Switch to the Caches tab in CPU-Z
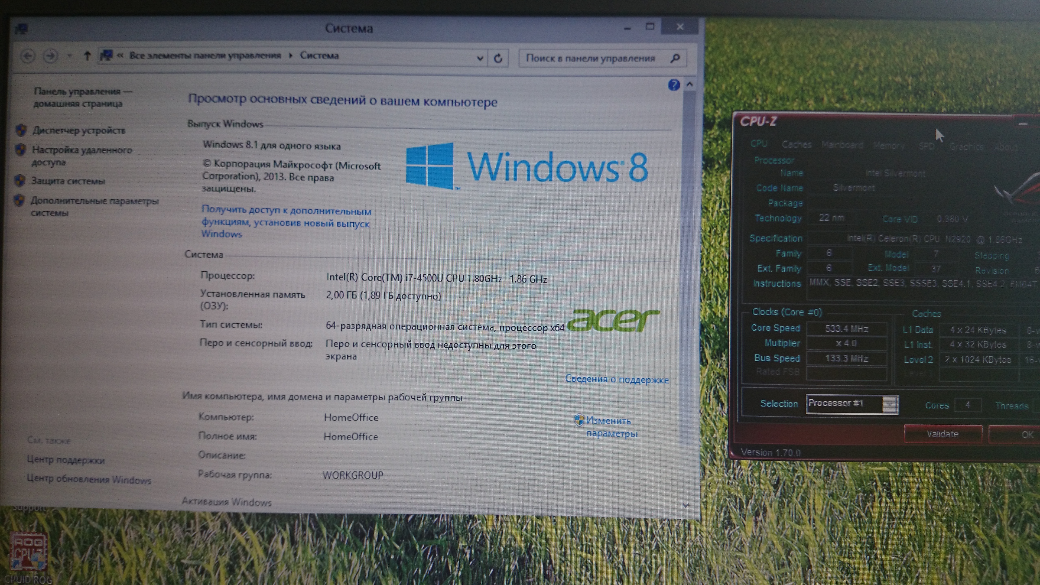Viewport: 1040px width, 585px height. coord(796,145)
